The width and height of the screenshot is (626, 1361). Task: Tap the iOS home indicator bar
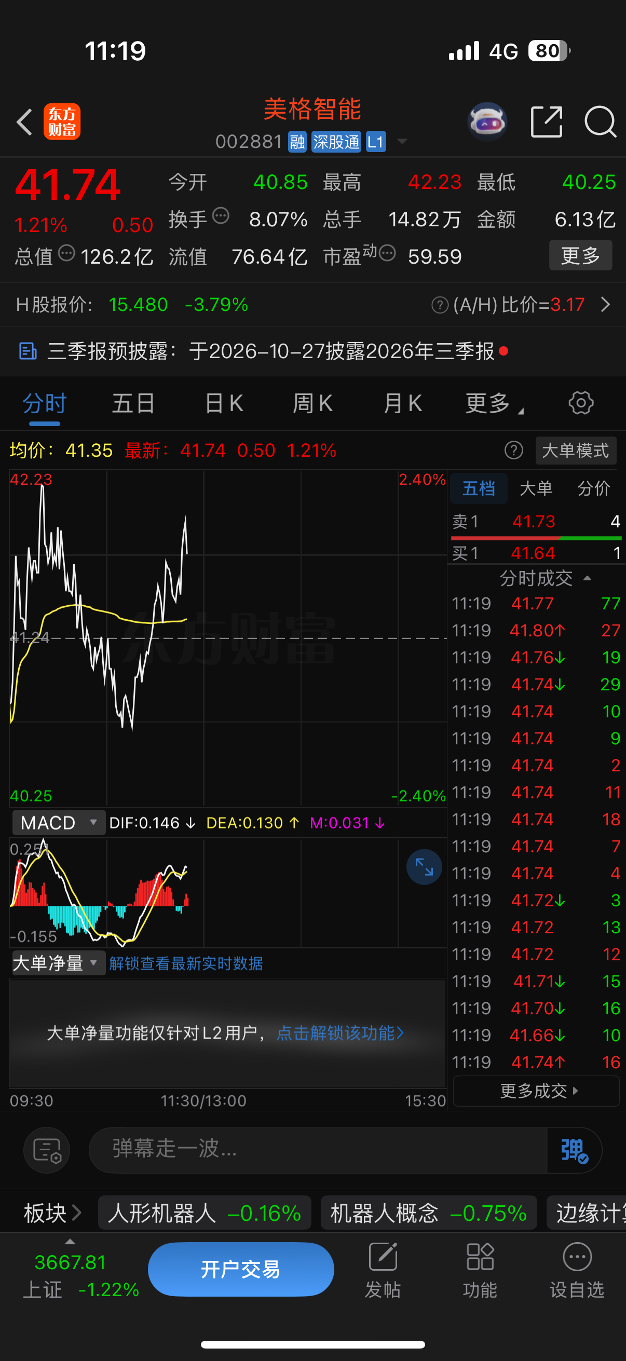(x=312, y=1344)
